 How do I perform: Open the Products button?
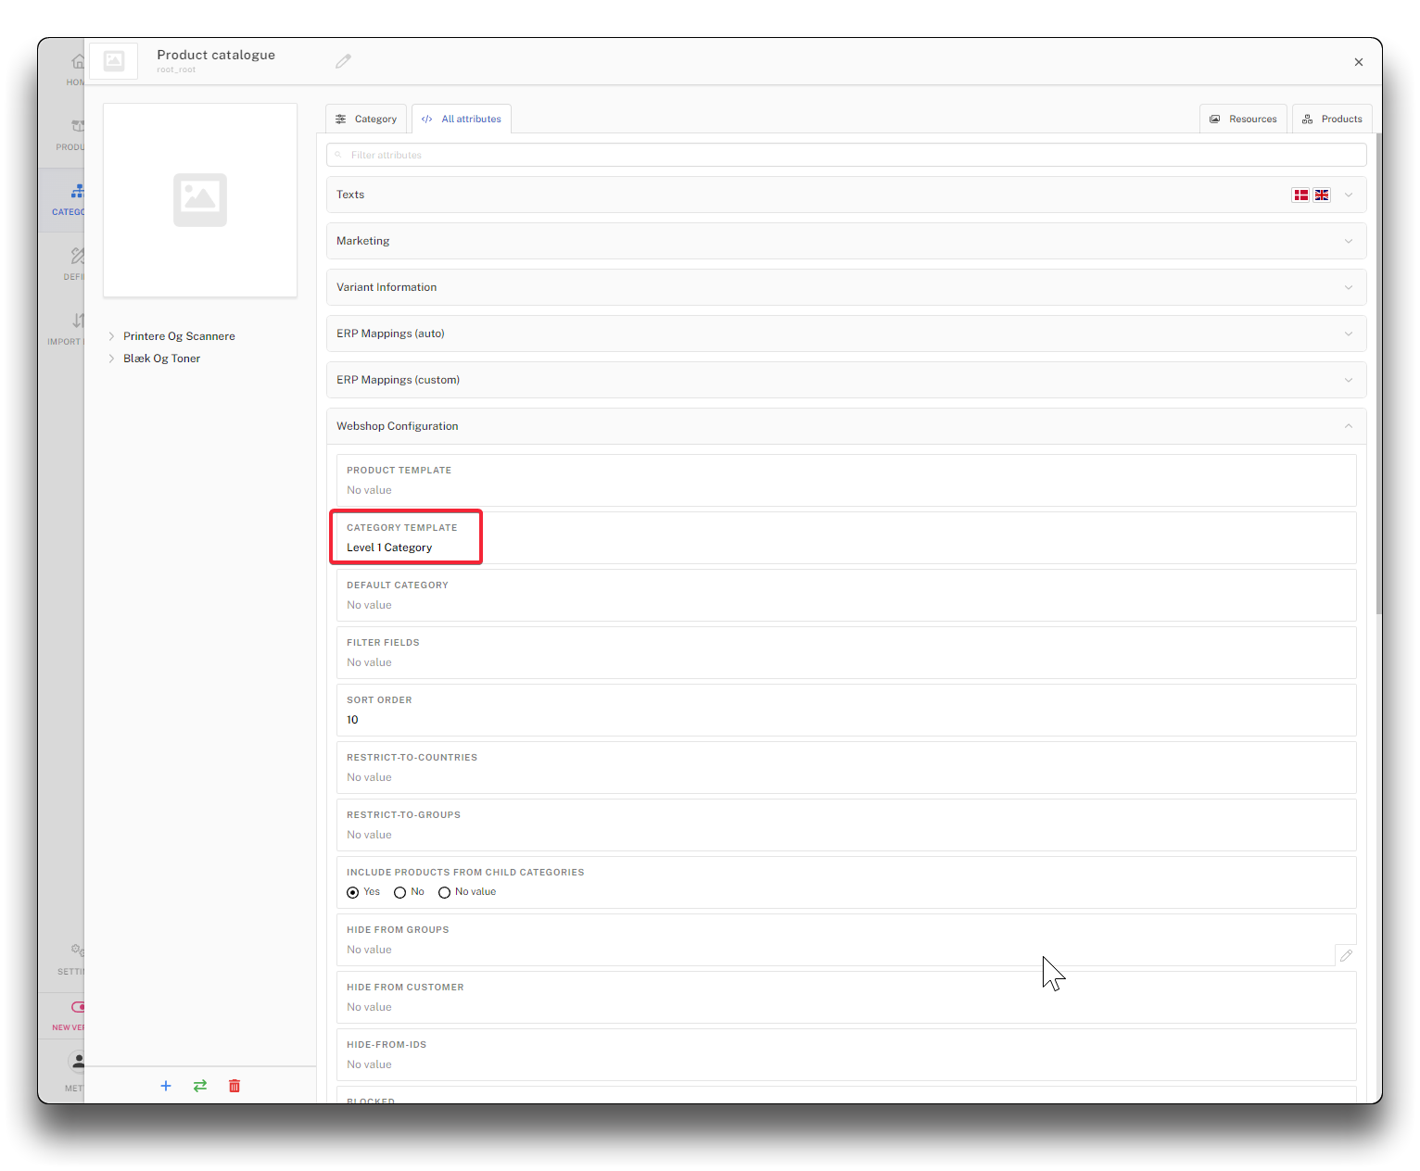coord(1332,119)
